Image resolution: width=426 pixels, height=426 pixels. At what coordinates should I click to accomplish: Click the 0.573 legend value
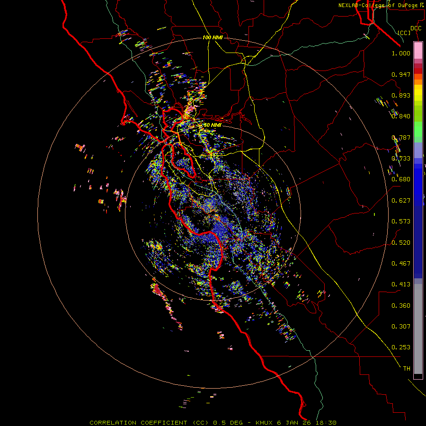pyautogui.click(x=401, y=222)
